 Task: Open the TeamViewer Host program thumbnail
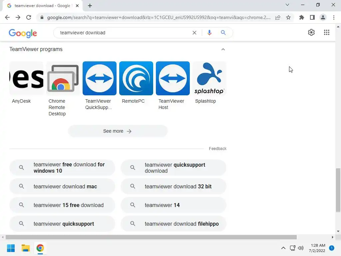(x=173, y=78)
